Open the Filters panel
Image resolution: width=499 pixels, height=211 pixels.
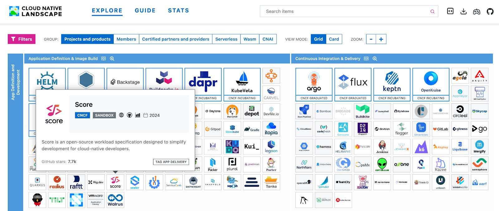[x=22, y=39]
